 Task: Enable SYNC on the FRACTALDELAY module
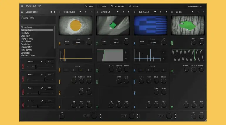[142, 42]
